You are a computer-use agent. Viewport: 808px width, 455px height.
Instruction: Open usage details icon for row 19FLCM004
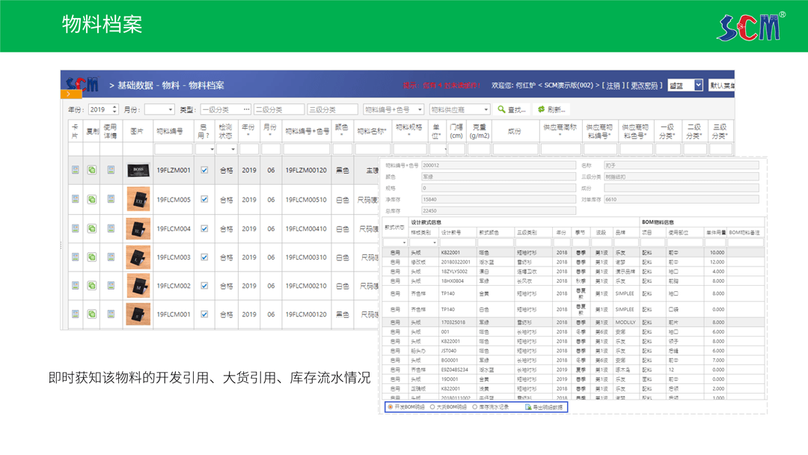[111, 228]
